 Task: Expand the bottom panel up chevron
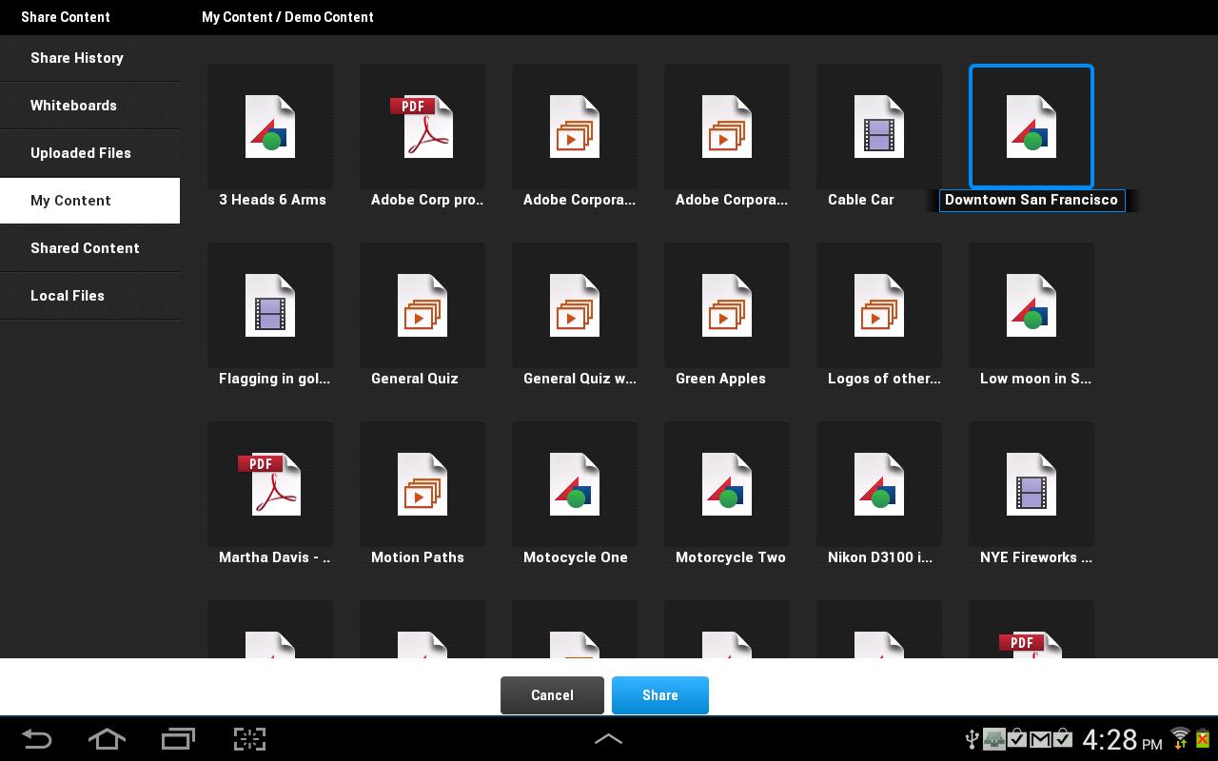(608, 739)
